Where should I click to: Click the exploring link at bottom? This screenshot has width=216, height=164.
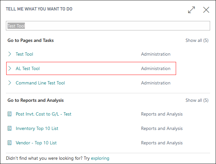point(100,158)
